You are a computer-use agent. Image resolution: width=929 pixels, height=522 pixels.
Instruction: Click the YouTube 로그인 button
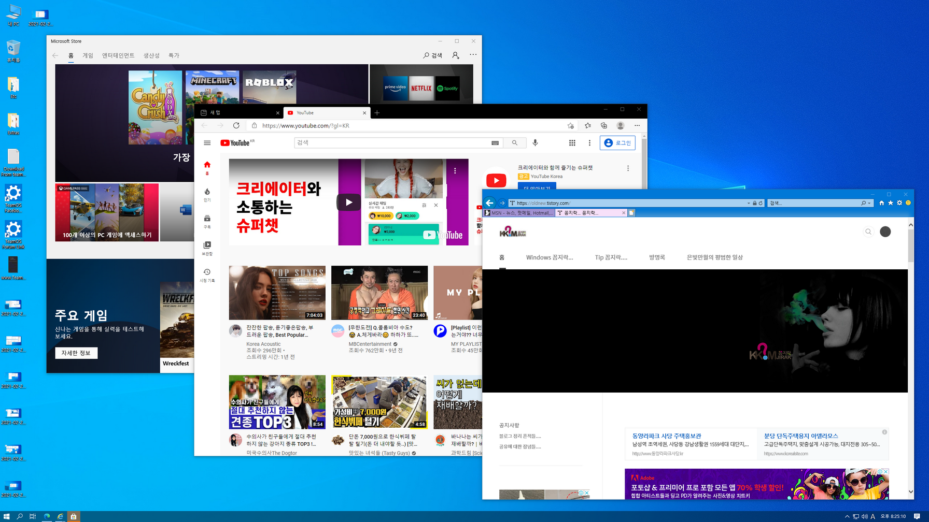click(x=617, y=143)
